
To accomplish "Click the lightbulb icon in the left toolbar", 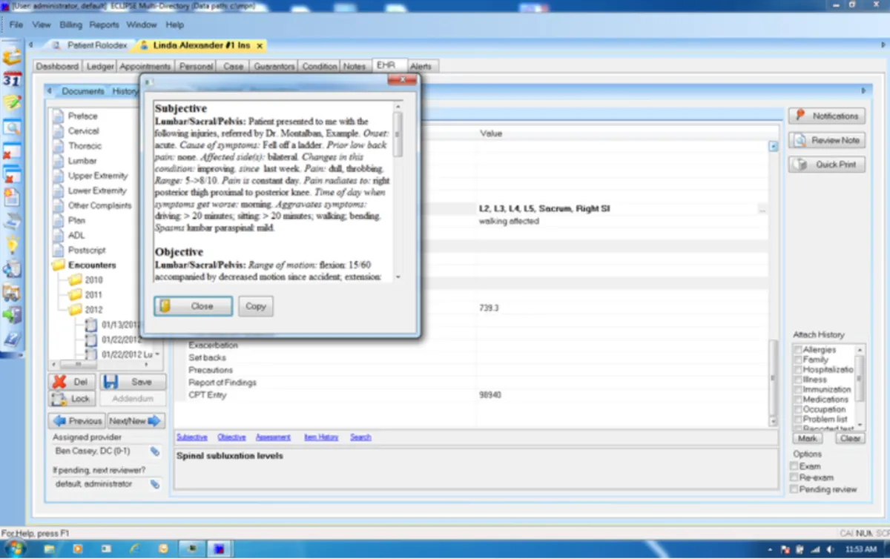I will 12,245.
